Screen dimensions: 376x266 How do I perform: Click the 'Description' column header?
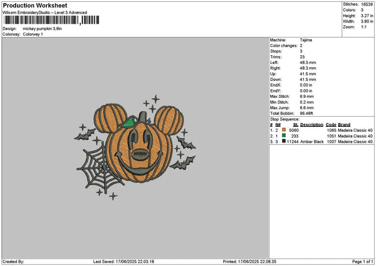tap(311, 125)
